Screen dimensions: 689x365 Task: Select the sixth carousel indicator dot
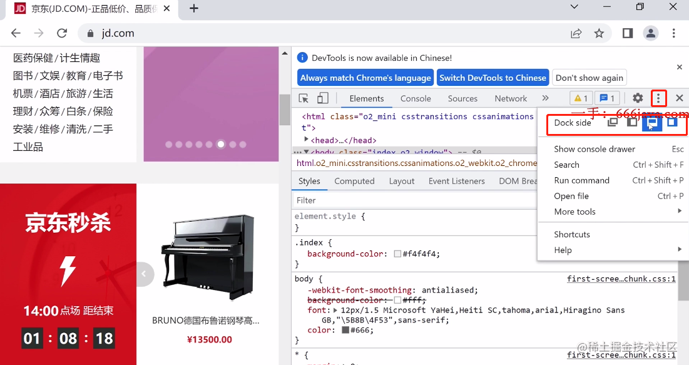(x=221, y=144)
